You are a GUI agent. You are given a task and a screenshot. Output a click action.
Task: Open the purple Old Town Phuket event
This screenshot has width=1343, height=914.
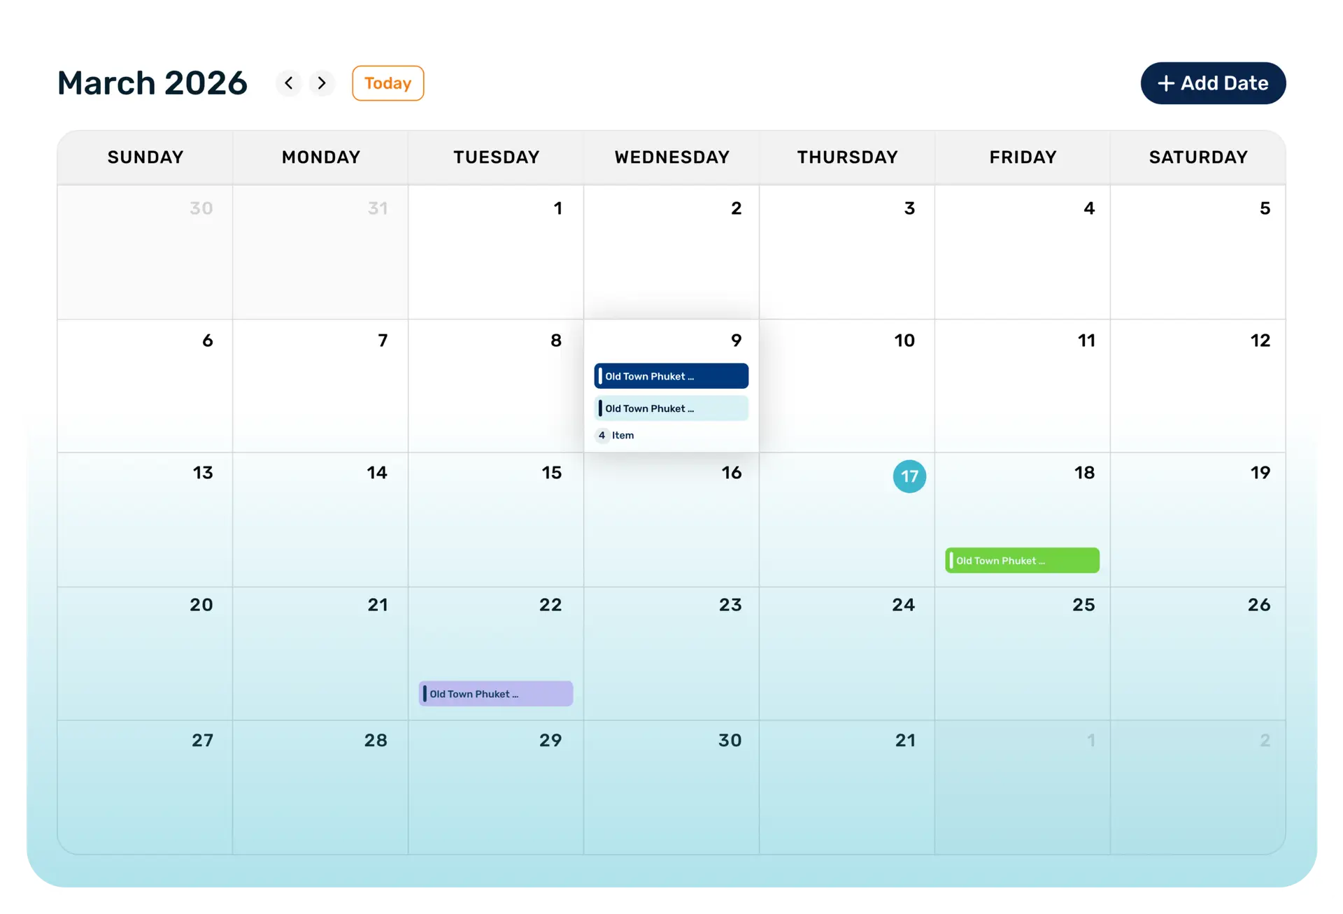point(495,694)
